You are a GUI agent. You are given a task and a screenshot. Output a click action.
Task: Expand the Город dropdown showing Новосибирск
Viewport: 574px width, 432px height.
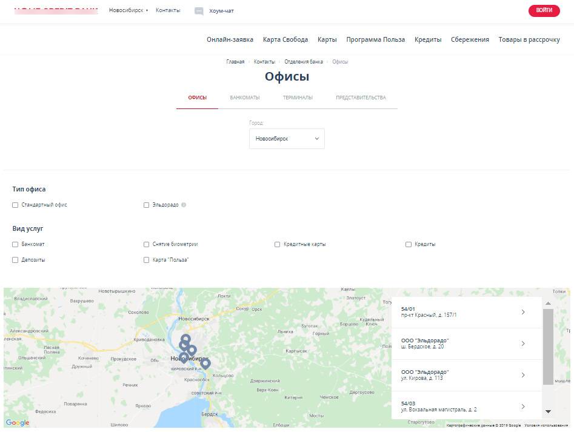point(287,139)
